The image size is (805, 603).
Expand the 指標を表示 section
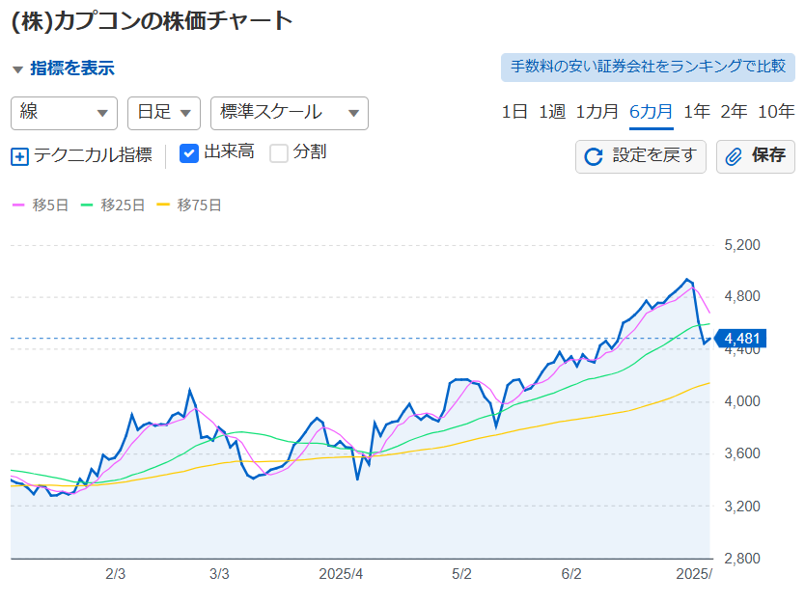point(71,69)
